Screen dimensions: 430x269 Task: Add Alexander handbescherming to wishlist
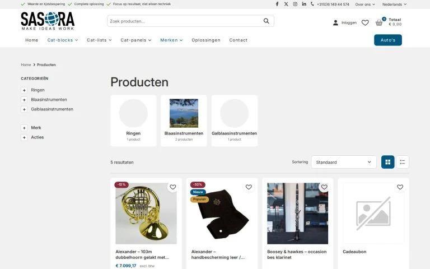(249, 187)
